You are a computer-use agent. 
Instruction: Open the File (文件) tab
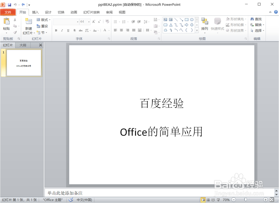coord(8,12)
